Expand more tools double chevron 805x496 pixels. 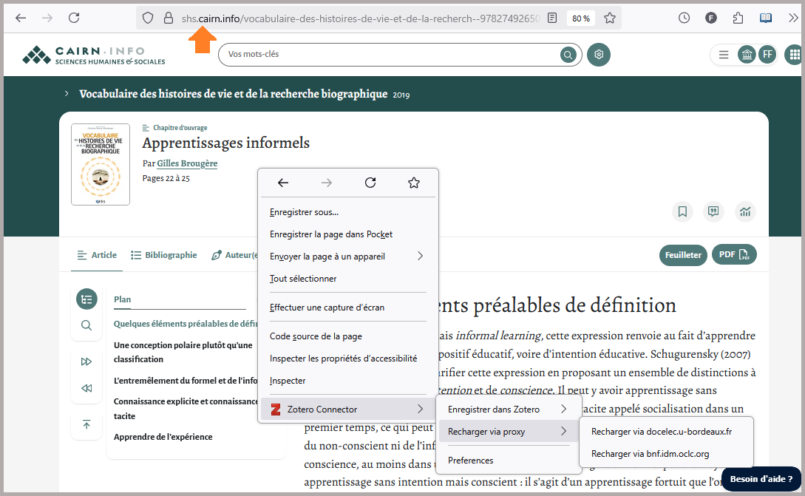(x=793, y=18)
